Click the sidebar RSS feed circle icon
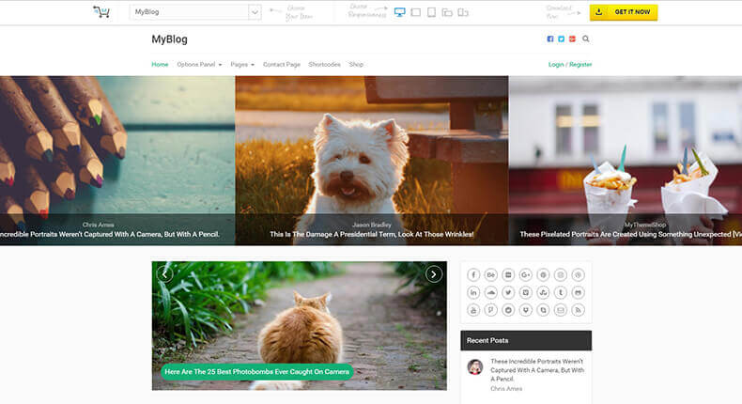 579,310
